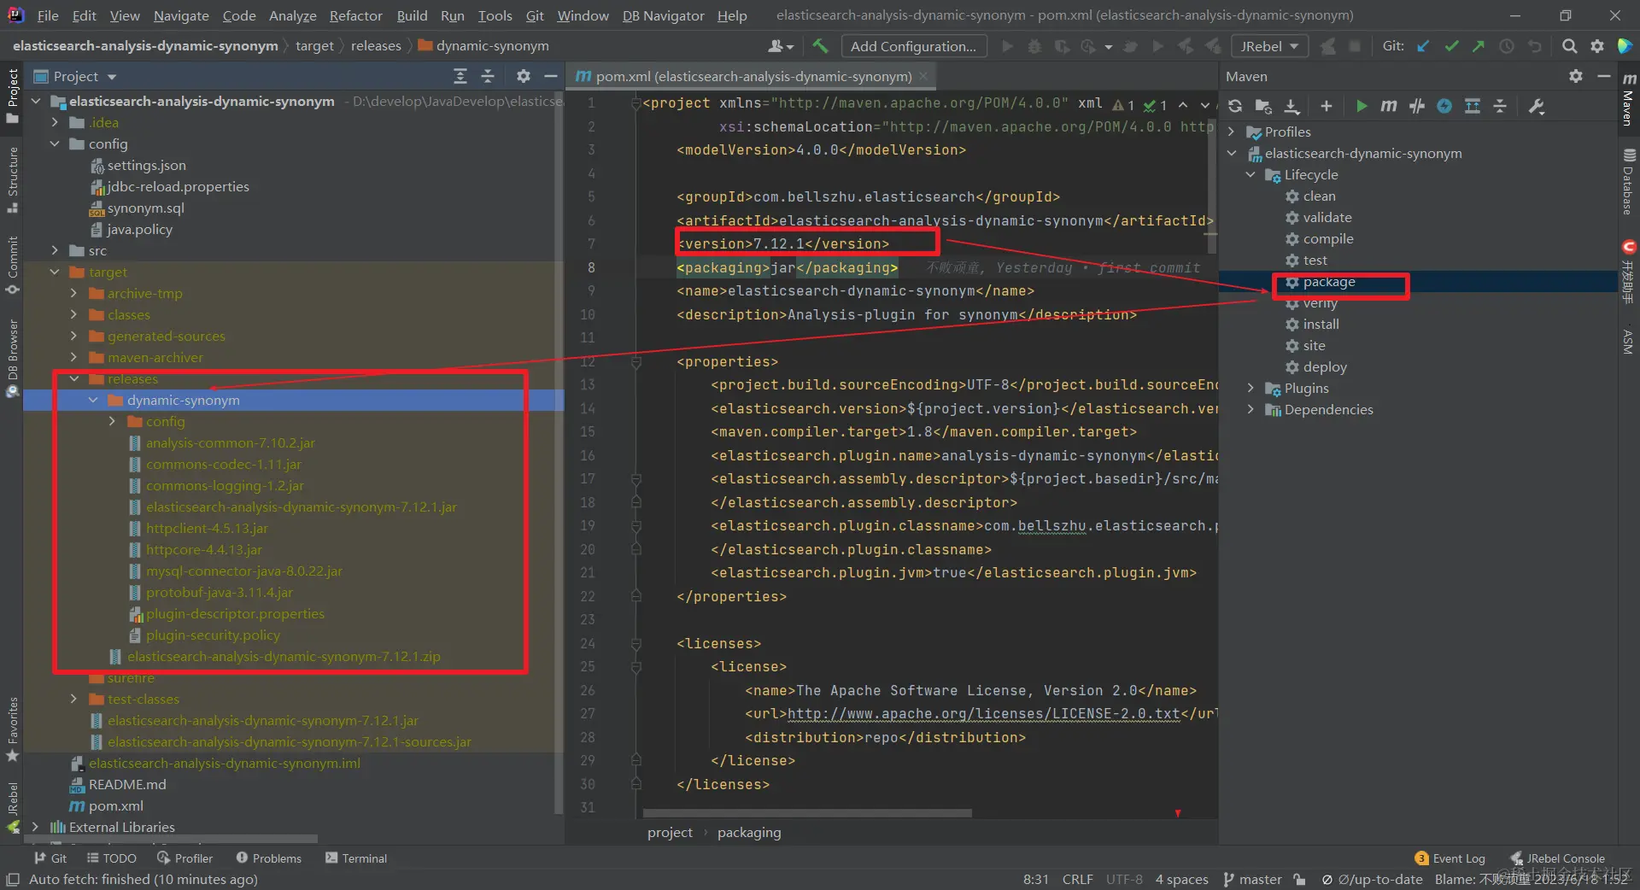The height and width of the screenshot is (890, 1640).
Task: Open the Event Log
Action: pos(1450,858)
